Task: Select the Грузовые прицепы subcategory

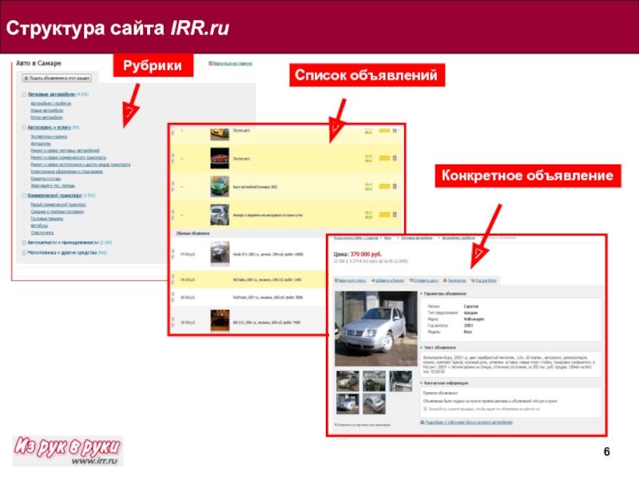Action: click(47, 219)
